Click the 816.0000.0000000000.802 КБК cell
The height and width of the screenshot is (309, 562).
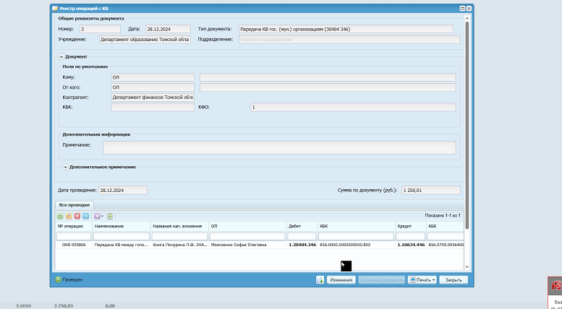pyautogui.click(x=357, y=245)
